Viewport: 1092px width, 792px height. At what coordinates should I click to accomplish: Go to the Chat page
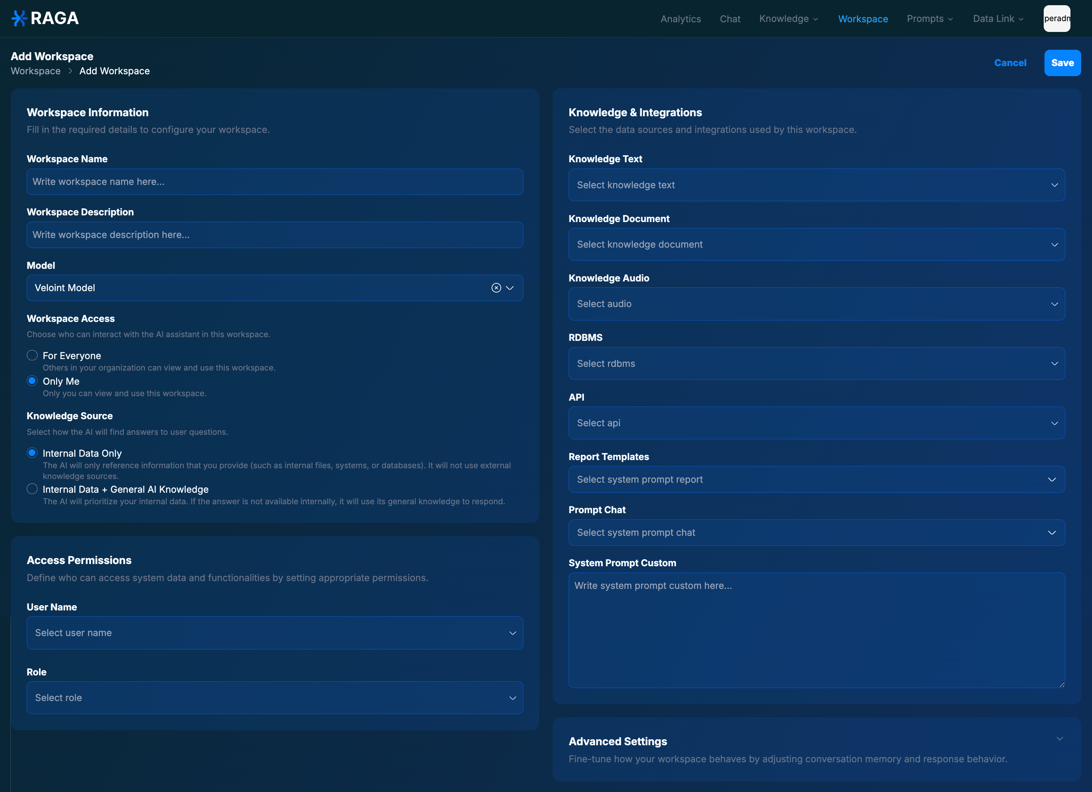click(729, 19)
